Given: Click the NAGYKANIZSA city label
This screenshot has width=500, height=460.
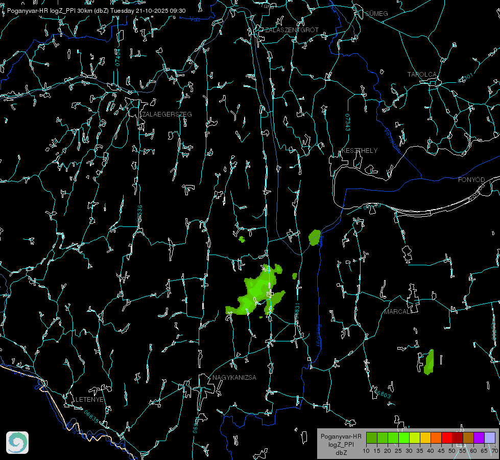Looking at the screenshot, I should [234, 377].
